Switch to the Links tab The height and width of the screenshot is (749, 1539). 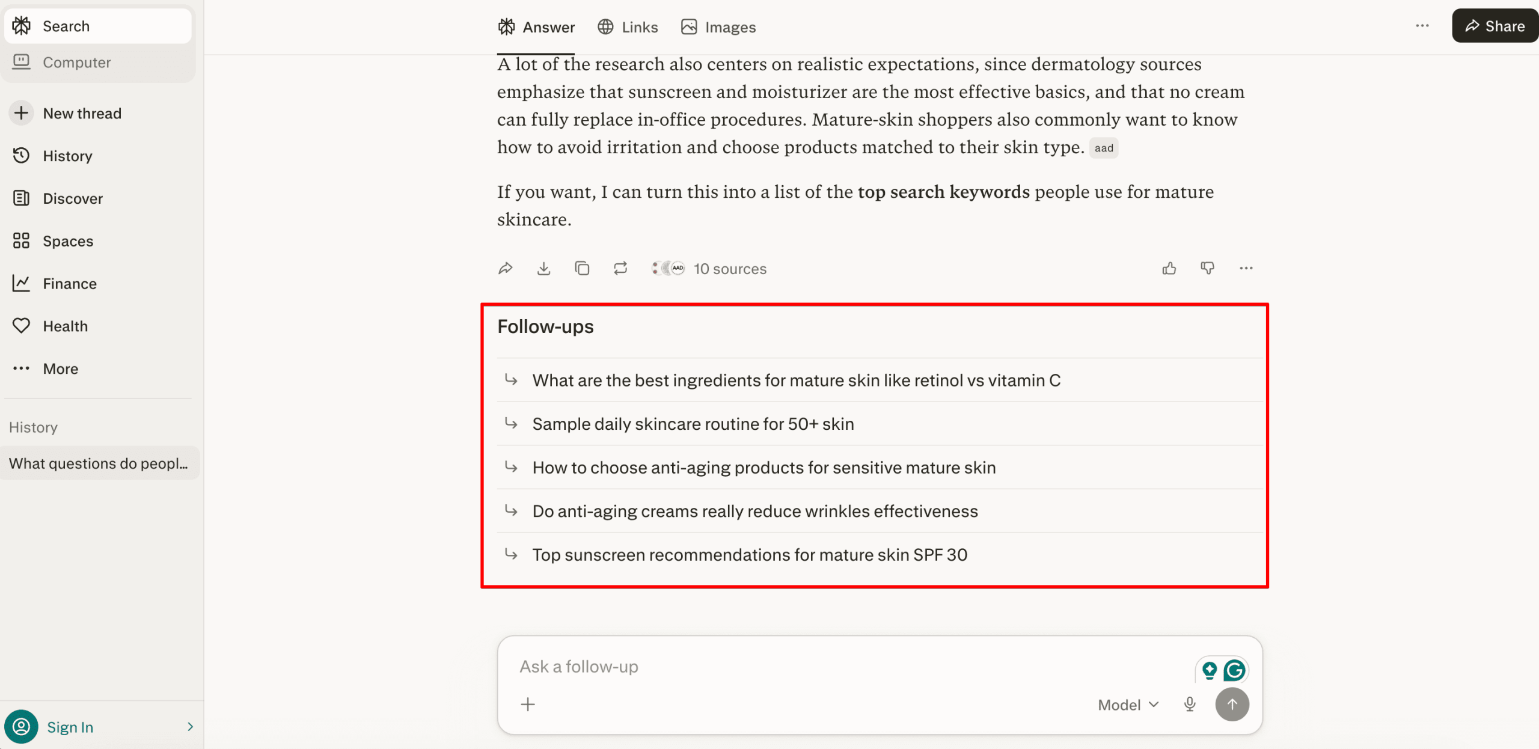[x=627, y=26]
